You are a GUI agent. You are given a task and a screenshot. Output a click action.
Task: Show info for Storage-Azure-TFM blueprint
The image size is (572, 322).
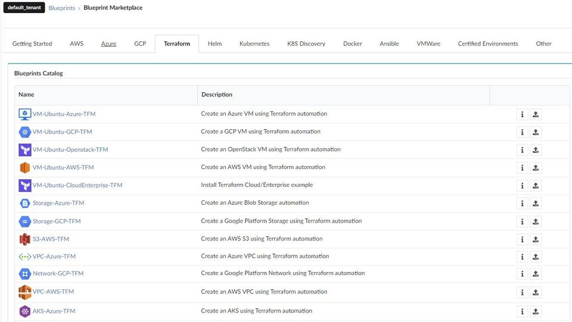coord(522,204)
